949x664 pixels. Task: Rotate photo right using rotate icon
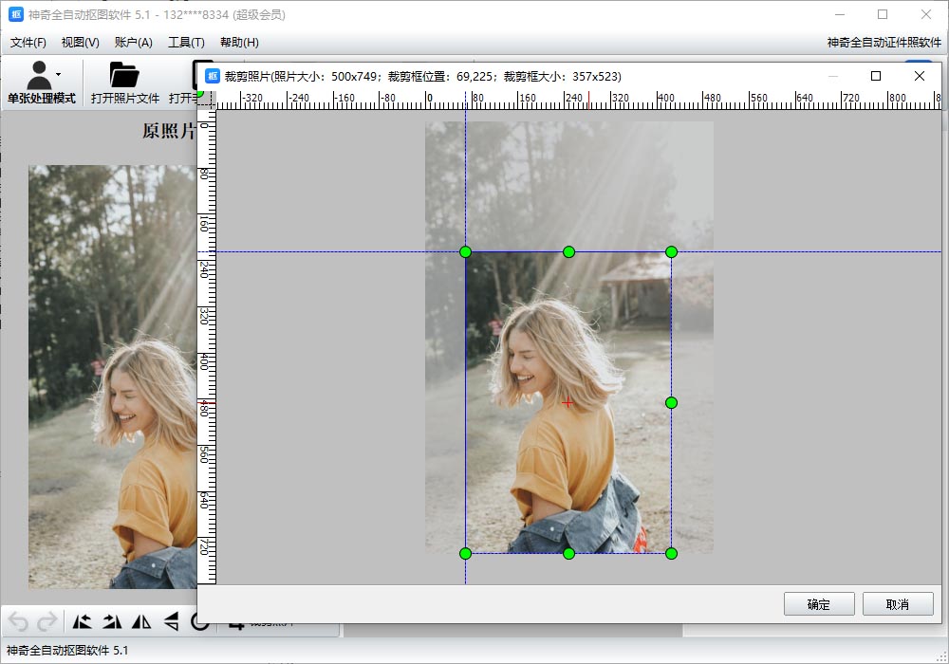(x=112, y=622)
